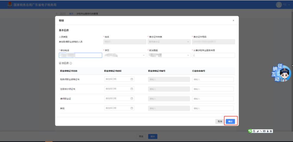
Task: Click 行业协会编号 input for 律师职业证
Action: [x=213, y=99]
